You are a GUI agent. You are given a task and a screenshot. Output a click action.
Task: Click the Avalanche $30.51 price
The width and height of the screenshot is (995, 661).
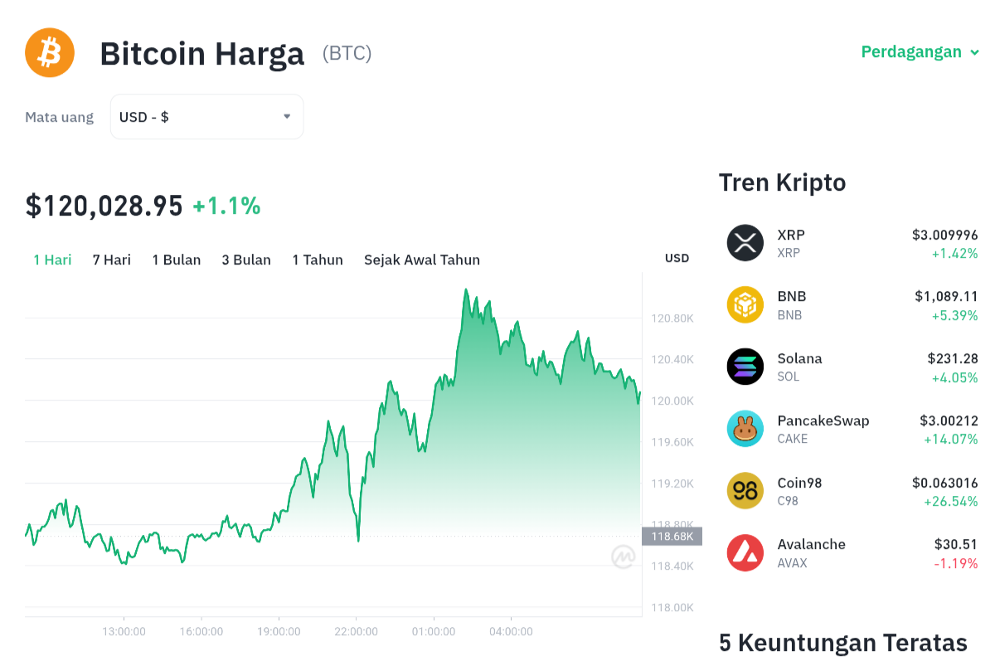tap(955, 544)
